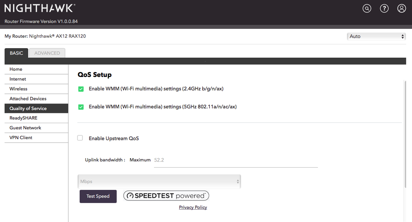The width and height of the screenshot is (412, 222).
Task: Click the Test Speed button
Action: [x=98, y=196]
